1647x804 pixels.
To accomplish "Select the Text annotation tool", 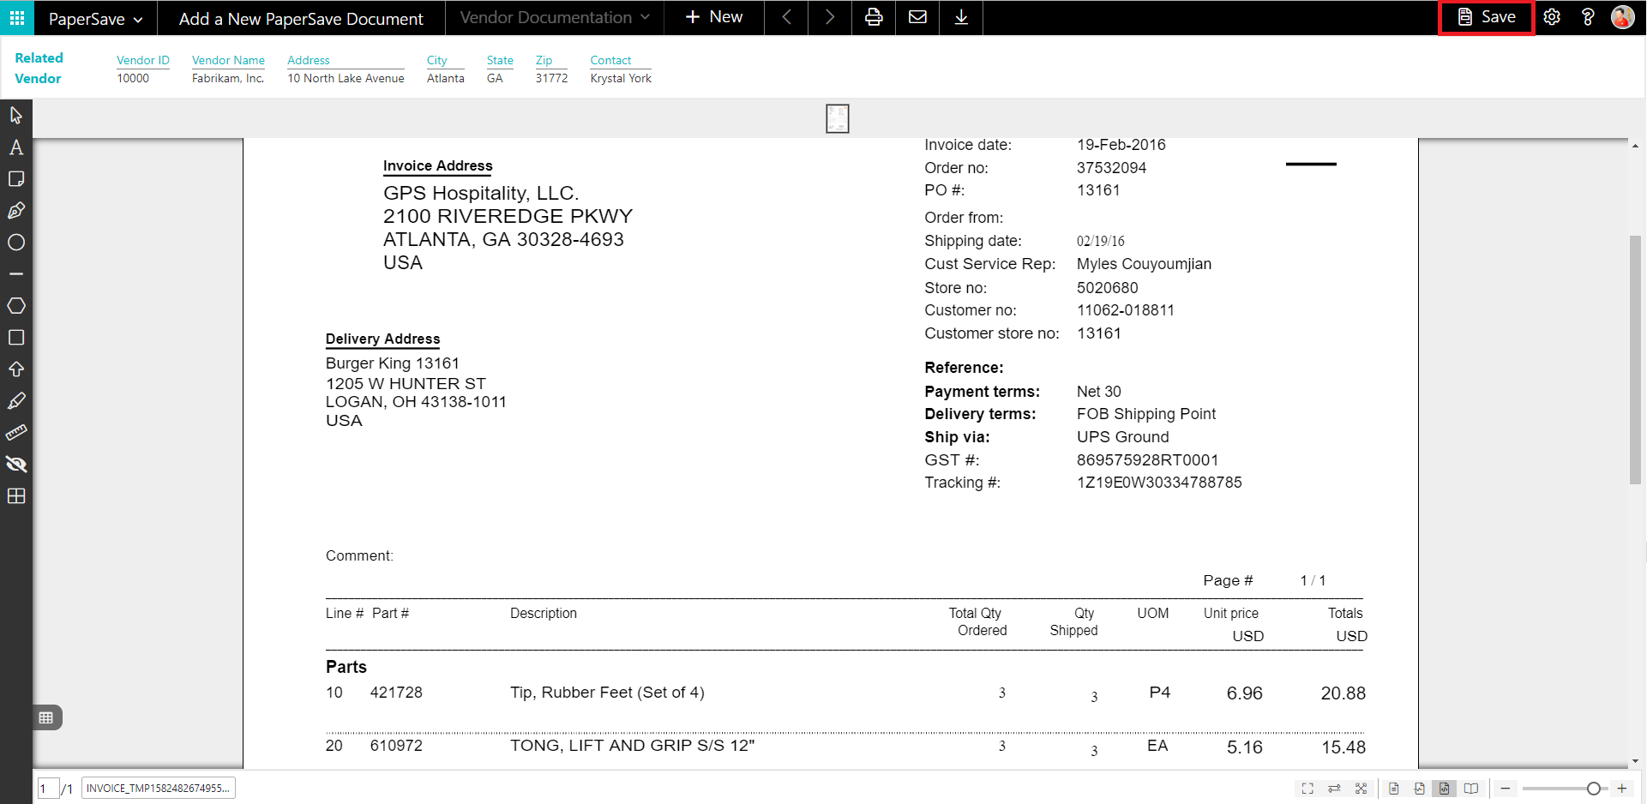I will pos(15,147).
